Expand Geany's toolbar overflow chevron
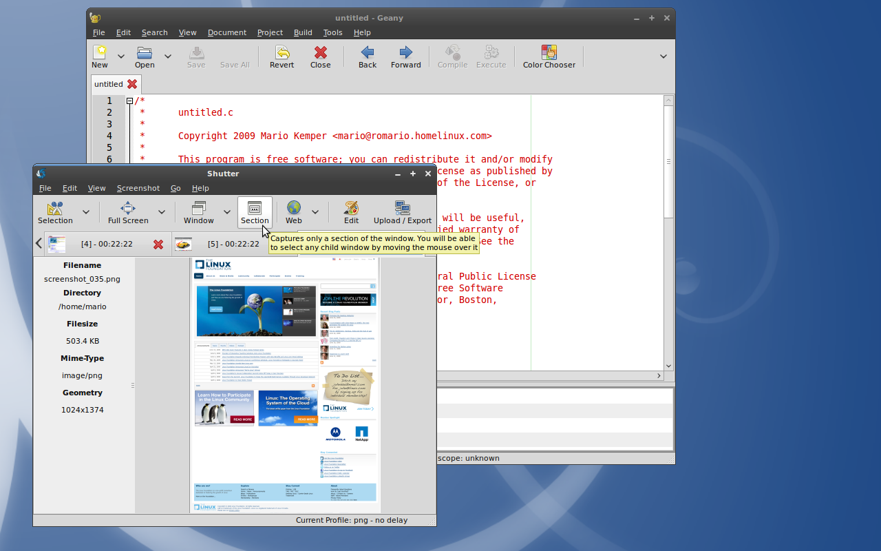 (664, 56)
